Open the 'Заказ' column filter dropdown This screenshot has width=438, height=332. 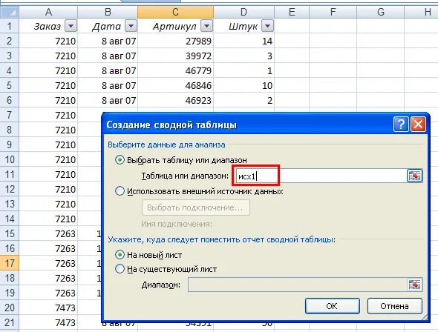pyautogui.click(x=71, y=26)
